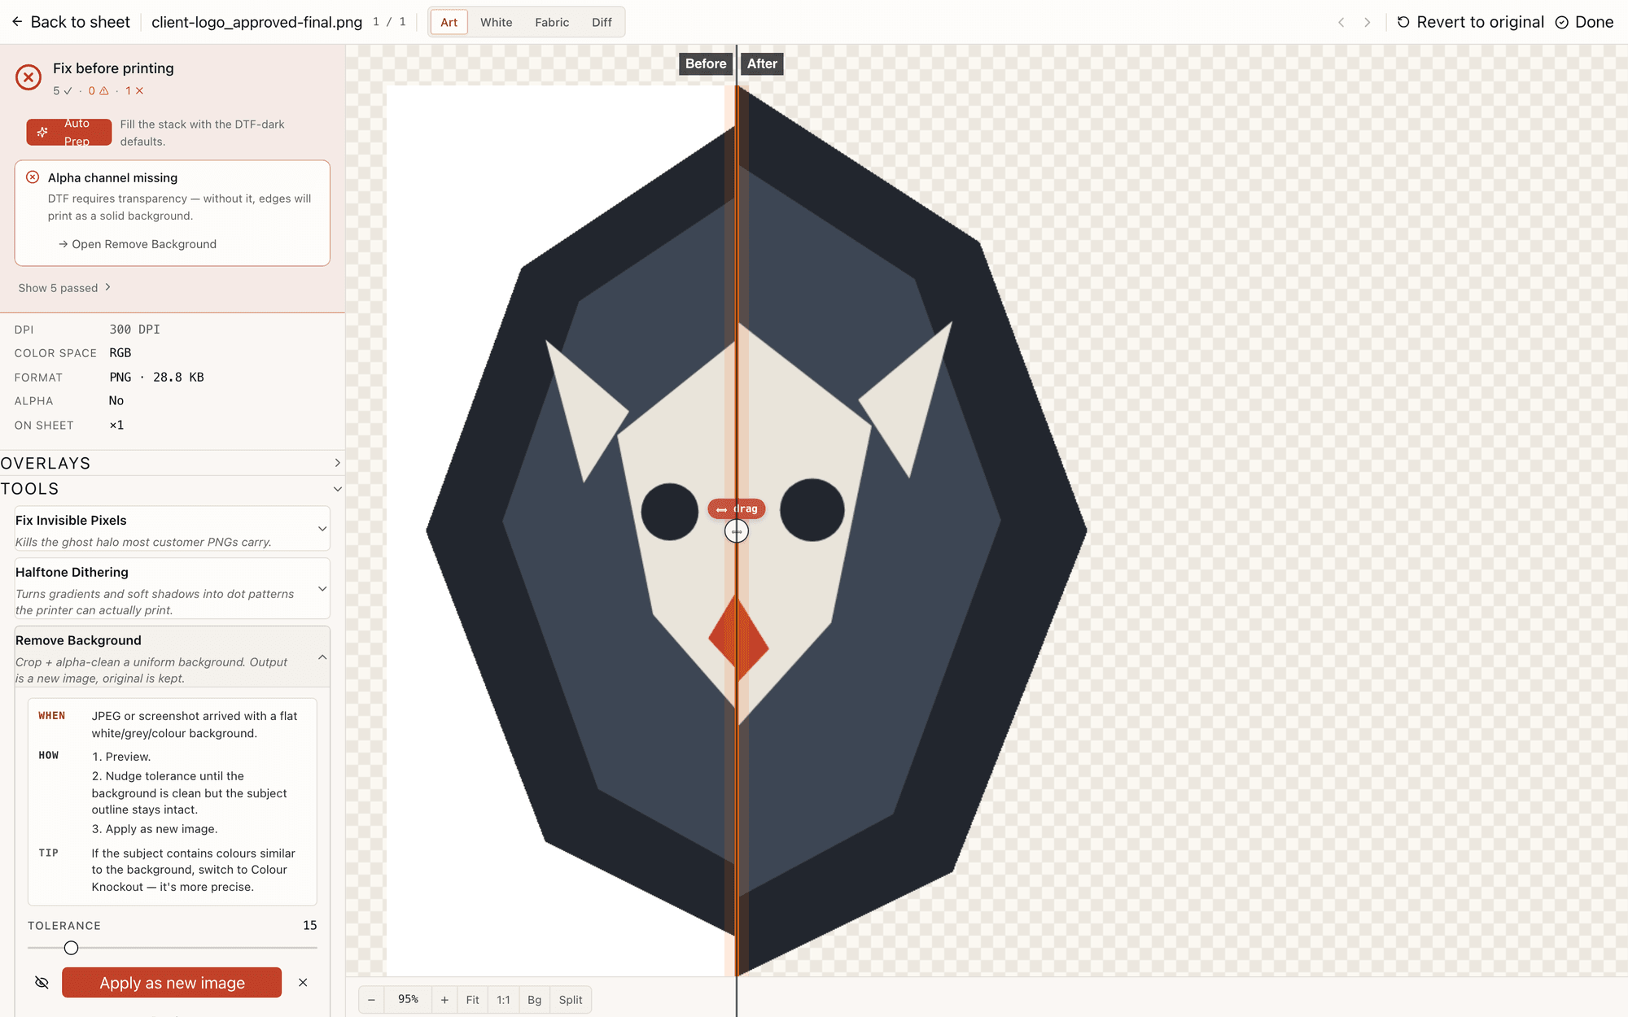Toggle the Bg background option
The width and height of the screenshot is (1628, 1017).
[534, 1000]
